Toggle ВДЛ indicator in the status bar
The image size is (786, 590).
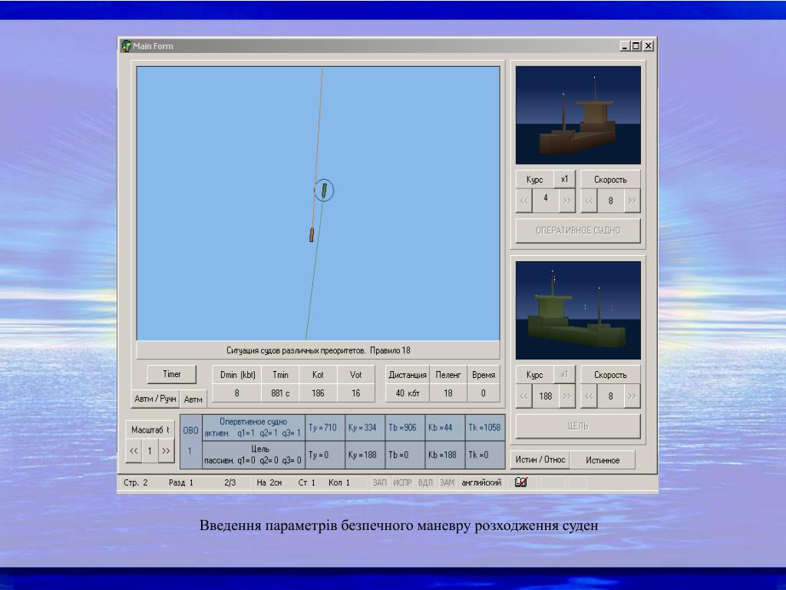tap(425, 482)
